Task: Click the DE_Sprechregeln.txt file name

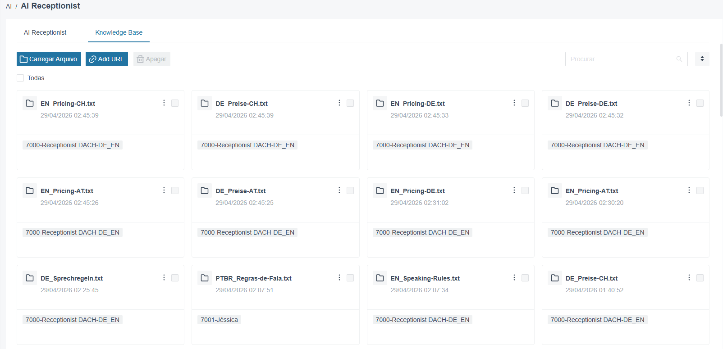Action: pyautogui.click(x=72, y=278)
